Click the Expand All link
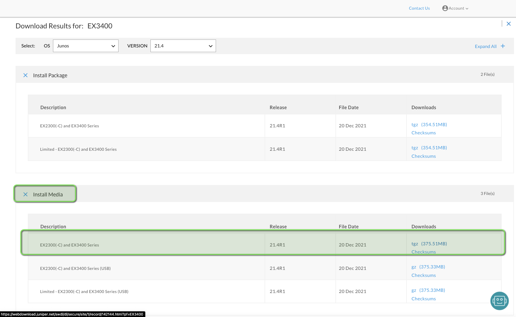This screenshot has height=317, width=516. click(x=485, y=46)
